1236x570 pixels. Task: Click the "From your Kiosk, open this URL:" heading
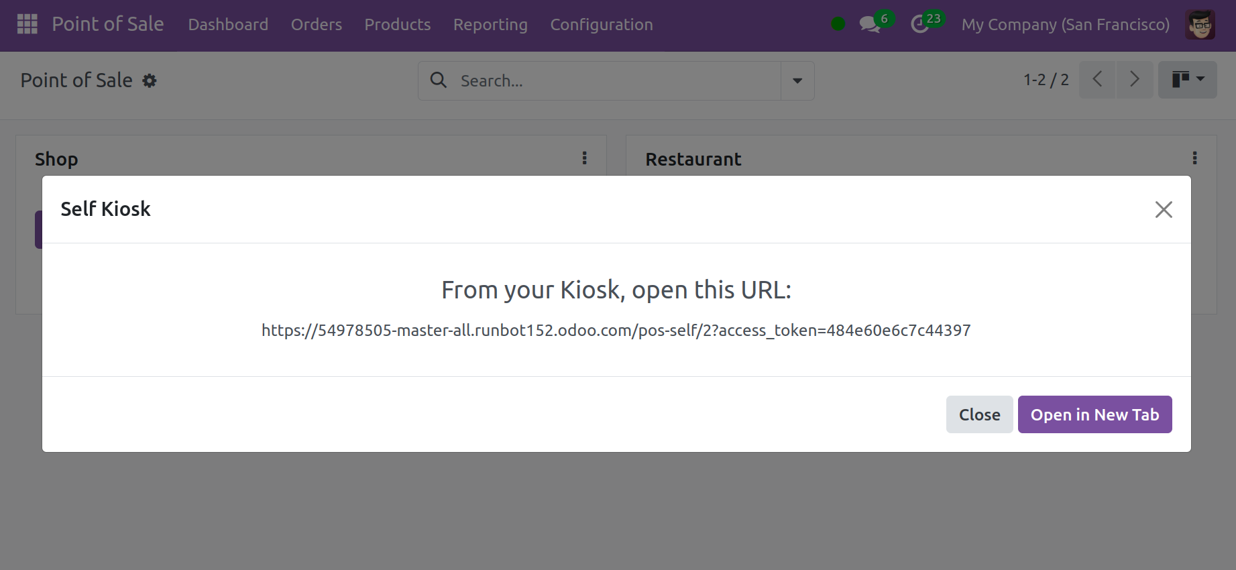pos(616,290)
